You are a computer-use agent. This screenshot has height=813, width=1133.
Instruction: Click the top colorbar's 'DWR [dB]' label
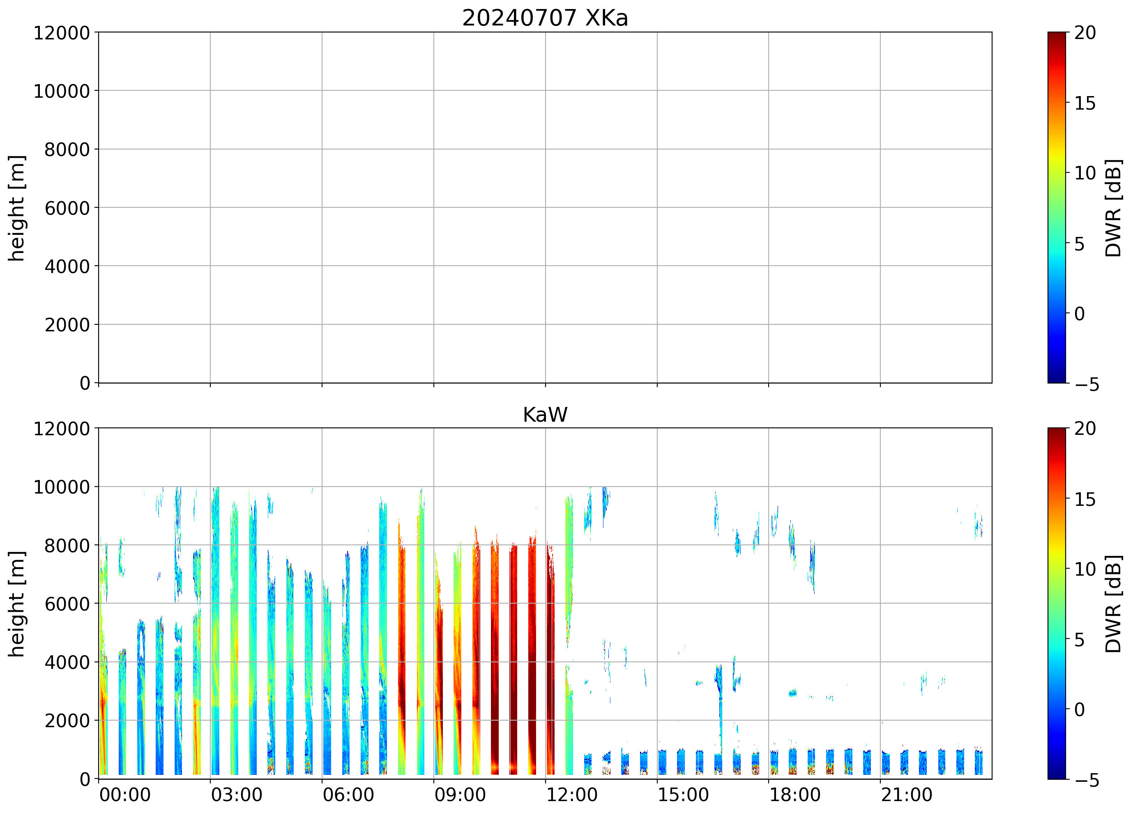[1114, 208]
